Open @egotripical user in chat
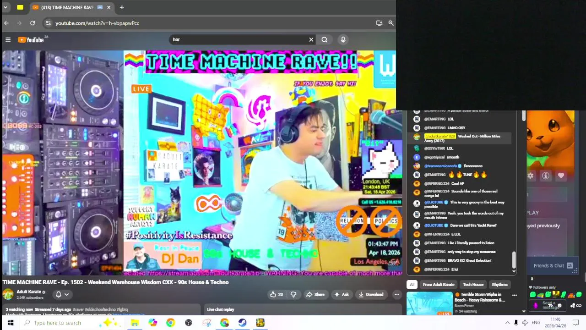This screenshot has height=330, width=586. coord(434,157)
